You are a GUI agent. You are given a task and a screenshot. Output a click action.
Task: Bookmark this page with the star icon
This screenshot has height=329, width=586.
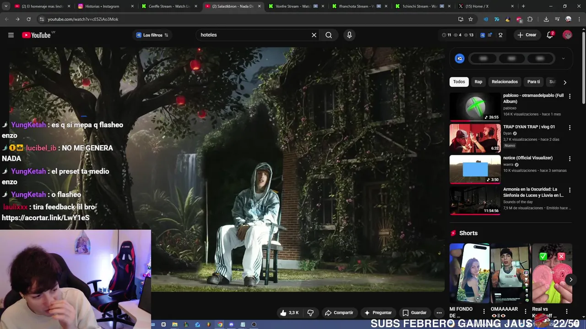tap(471, 19)
